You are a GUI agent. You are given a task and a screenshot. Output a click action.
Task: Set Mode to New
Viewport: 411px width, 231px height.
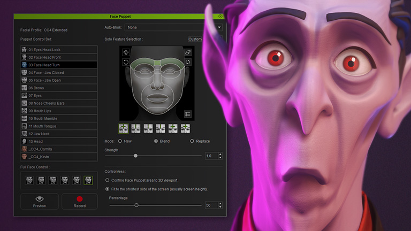coord(120,141)
